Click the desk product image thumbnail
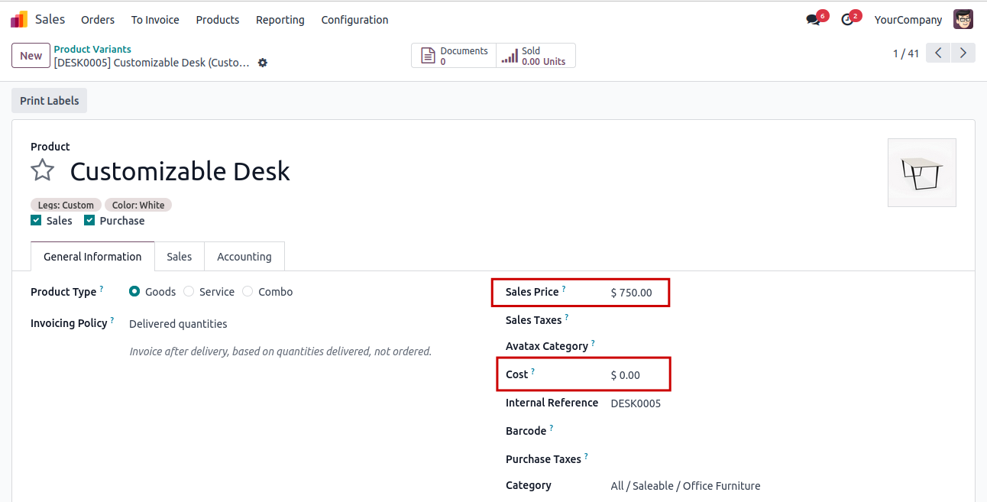This screenshot has height=502, width=987. tap(922, 173)
